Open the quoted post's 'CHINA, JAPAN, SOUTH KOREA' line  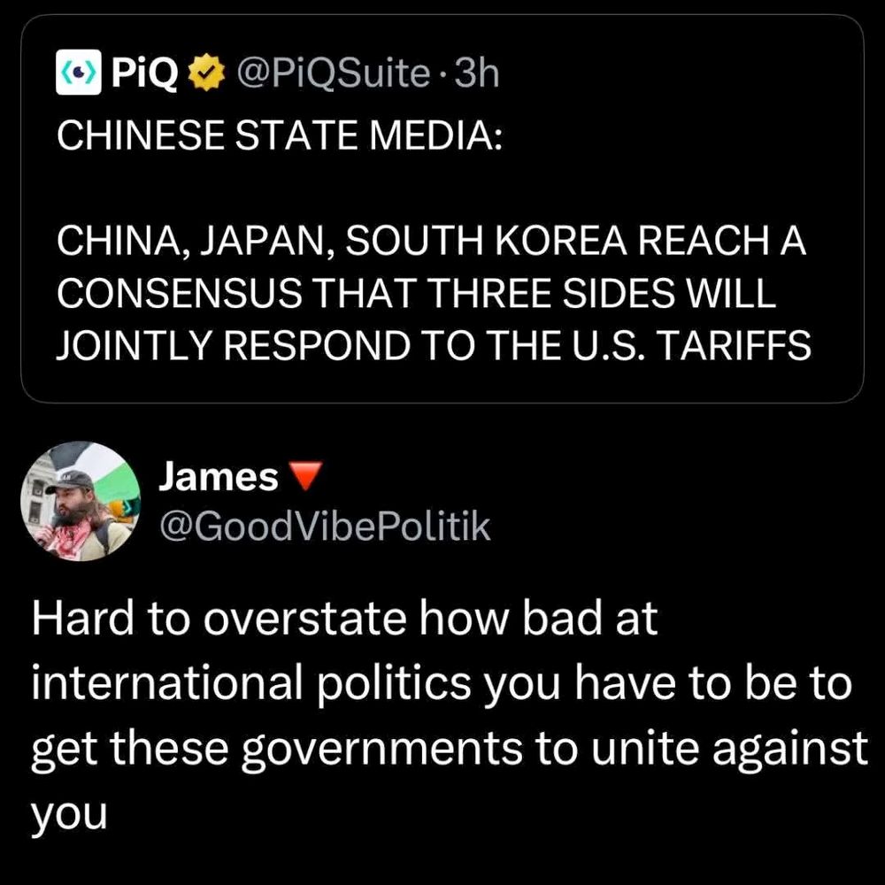(x=431, y=241)
